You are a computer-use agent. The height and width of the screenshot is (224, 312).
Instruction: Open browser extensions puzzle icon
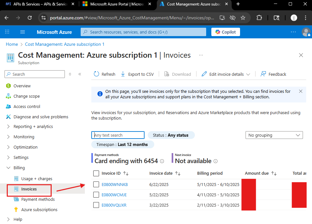tap(259, 18)
